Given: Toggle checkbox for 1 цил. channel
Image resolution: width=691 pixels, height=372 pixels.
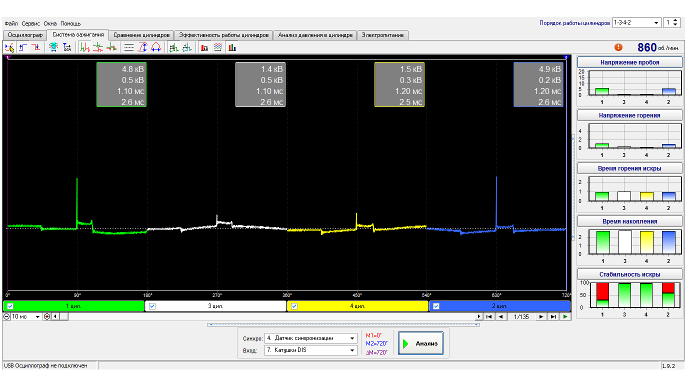Looking at the screenshot, I should point(10,306).
